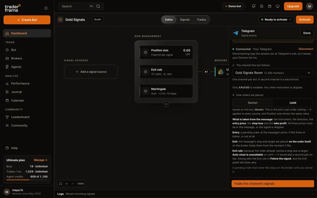Click the 41 connection badge
The width and height of the screenshot is (317, 198).
click(206, 72)
